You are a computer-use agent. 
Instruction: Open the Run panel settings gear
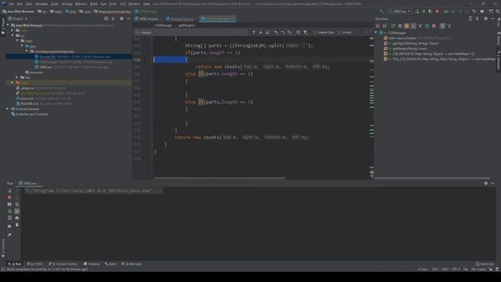click(485, 183)
